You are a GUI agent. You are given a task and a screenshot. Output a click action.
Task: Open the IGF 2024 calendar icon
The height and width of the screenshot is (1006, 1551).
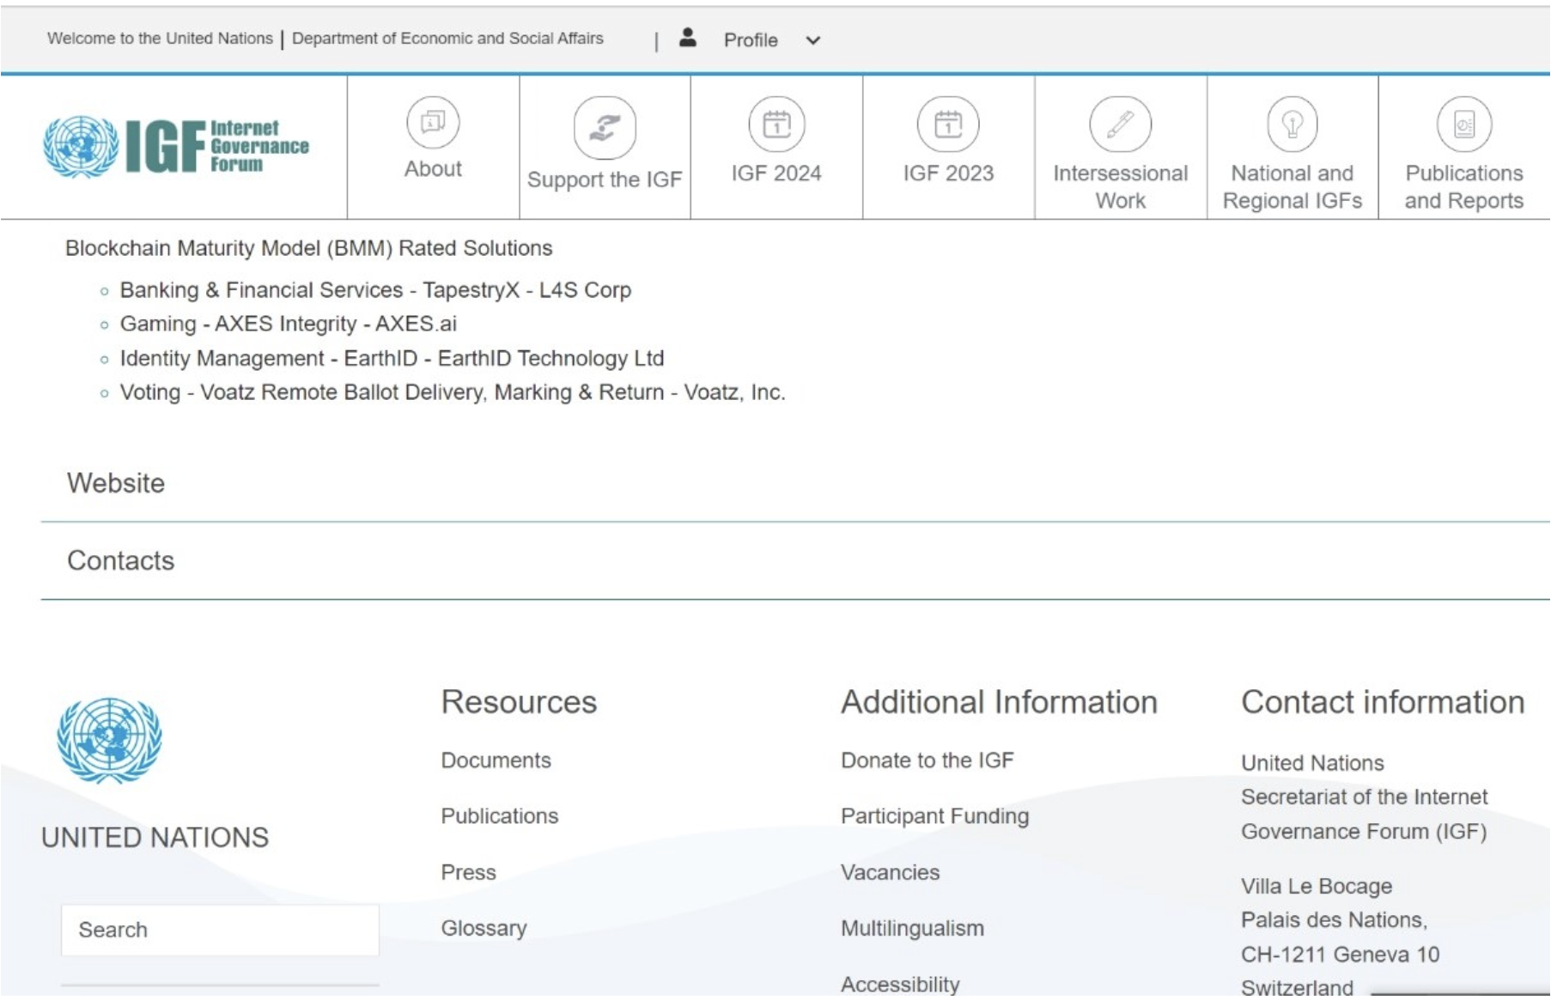point(776,124)
